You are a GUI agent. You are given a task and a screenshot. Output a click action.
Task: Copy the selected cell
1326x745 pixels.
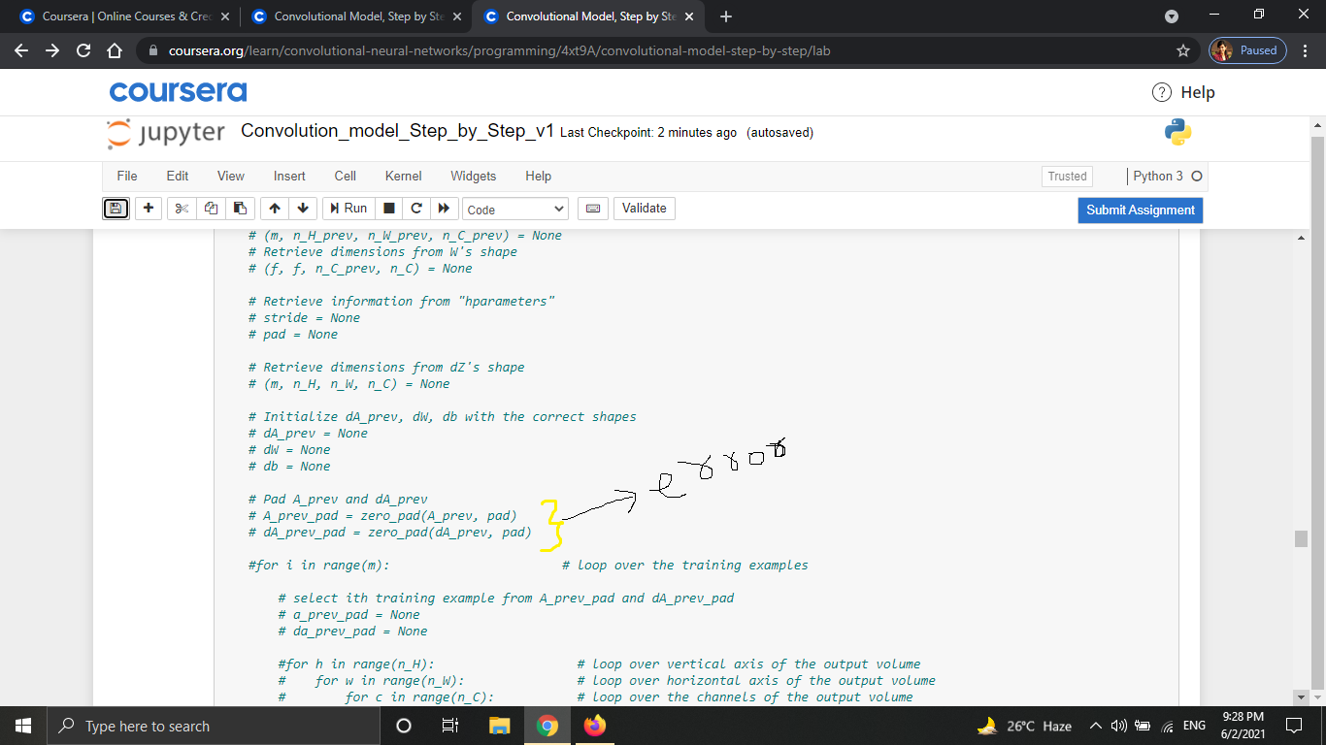pos(211,208)
